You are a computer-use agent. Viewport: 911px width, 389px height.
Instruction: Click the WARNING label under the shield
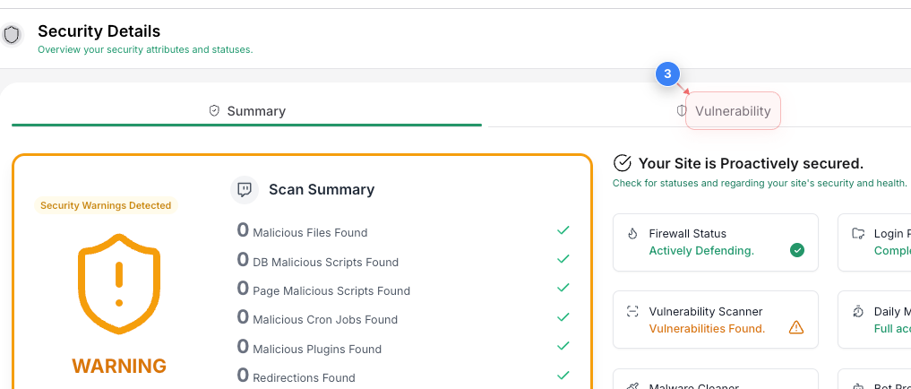tap(119, 366)
